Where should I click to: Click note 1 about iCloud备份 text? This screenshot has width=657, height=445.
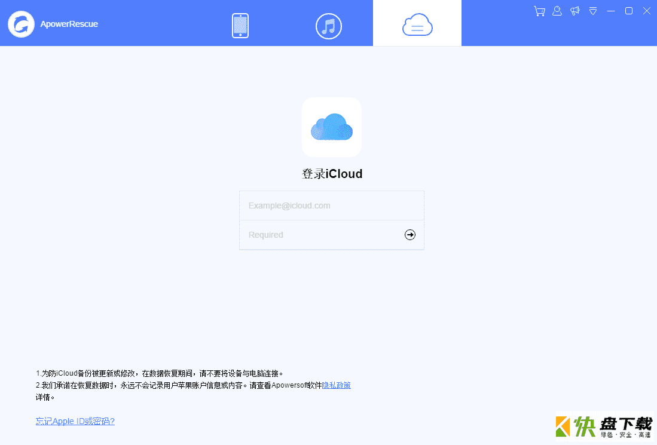[x=159, y=373]
